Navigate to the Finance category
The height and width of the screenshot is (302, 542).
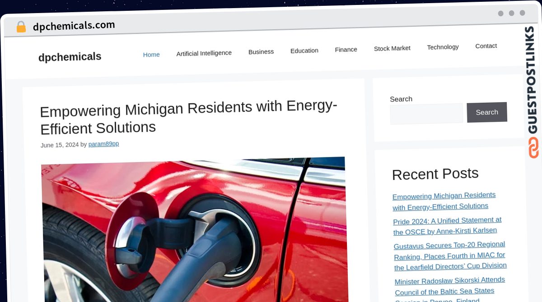(346, 50)
